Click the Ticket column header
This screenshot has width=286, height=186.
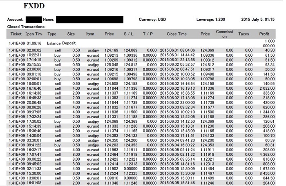click(x=16, y=34)
